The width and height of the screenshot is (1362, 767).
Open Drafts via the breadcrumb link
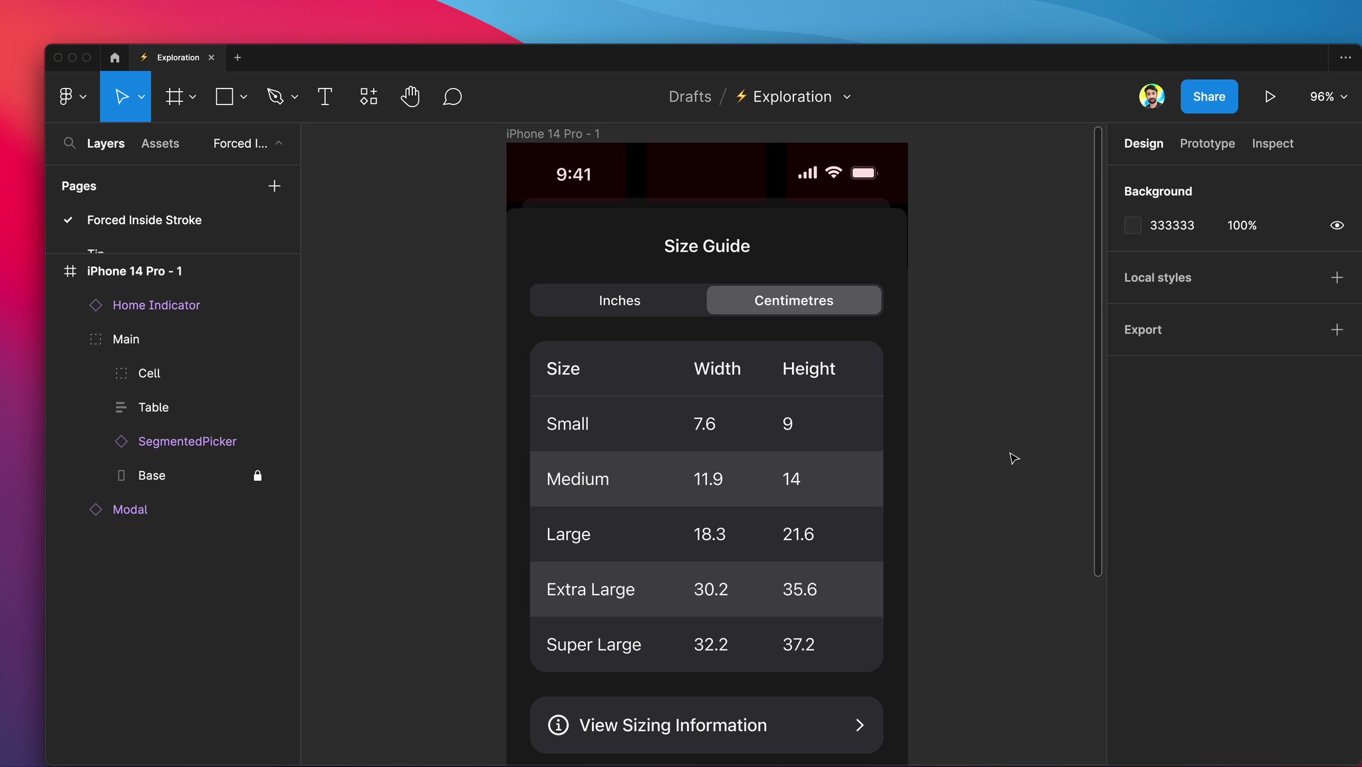(x=689, y=96)
